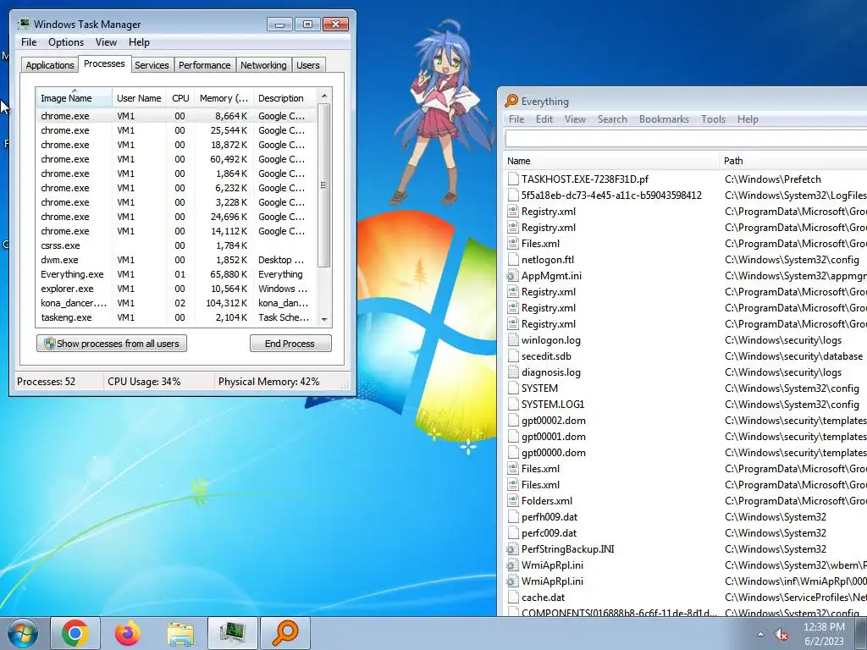Open the Everything Search menu
This screenshot has height=650, width=867.
[612, 118]
